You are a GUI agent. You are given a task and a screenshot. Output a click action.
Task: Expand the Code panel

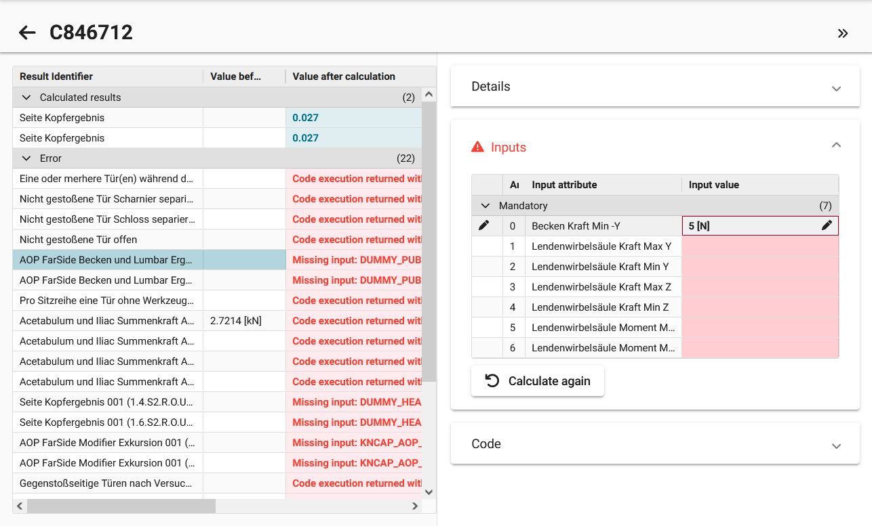click(x=836, y=446)
